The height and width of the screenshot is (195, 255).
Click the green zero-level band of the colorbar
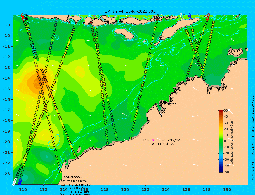pos(221,141)
